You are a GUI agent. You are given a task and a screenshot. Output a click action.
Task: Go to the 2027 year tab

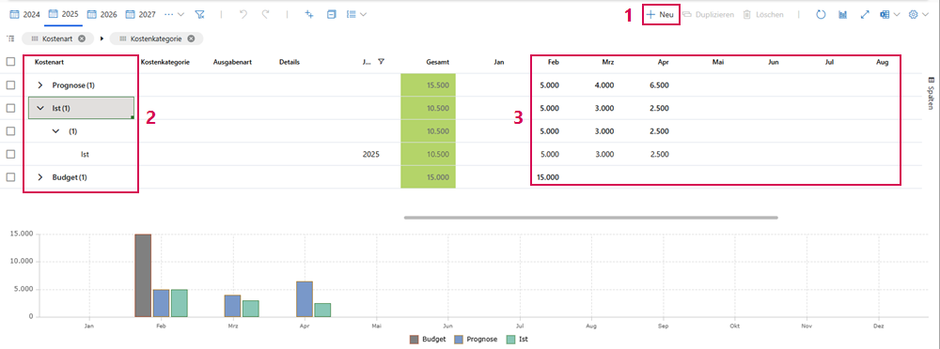pyautogui.click(x=140, y=14)
